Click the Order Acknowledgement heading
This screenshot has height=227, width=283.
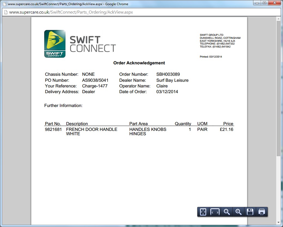tap(139, 63)
